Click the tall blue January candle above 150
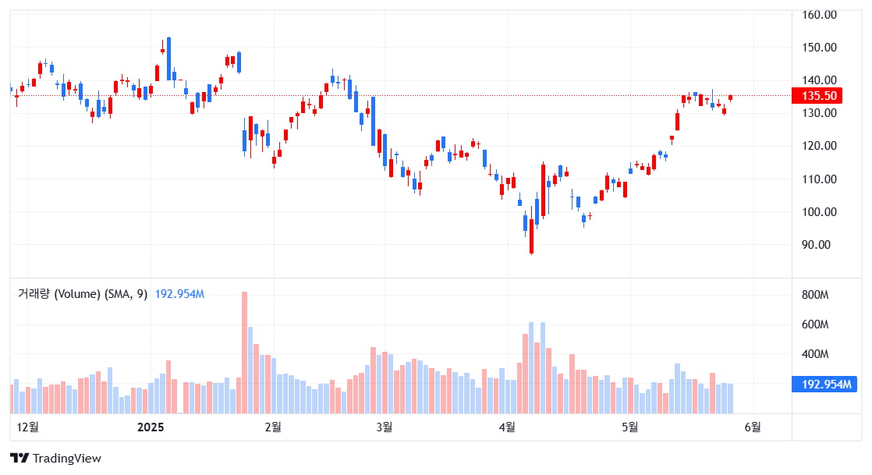872x475 pixels. point(168,57)
